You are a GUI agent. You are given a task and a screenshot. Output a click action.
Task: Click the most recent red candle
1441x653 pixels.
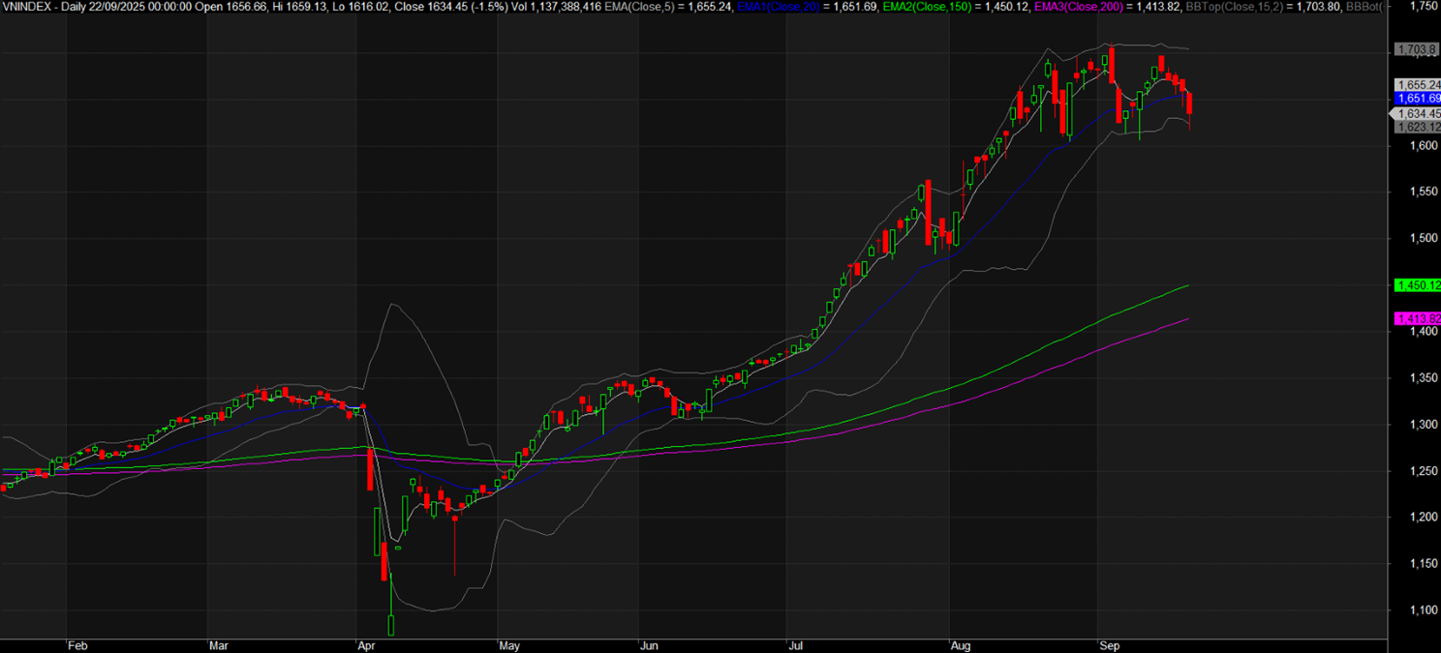coord(1189,104)
